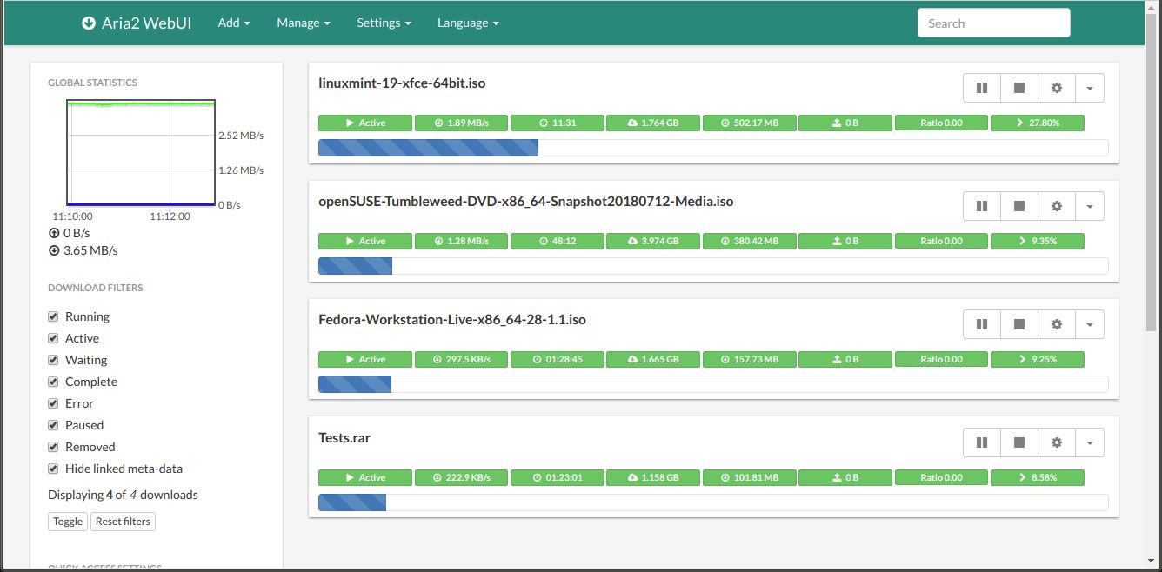Click the openSUSE-Tumbleweed-DVD download title
Viewport: 1162px width, 572px height.
click(x=526, y=202)
